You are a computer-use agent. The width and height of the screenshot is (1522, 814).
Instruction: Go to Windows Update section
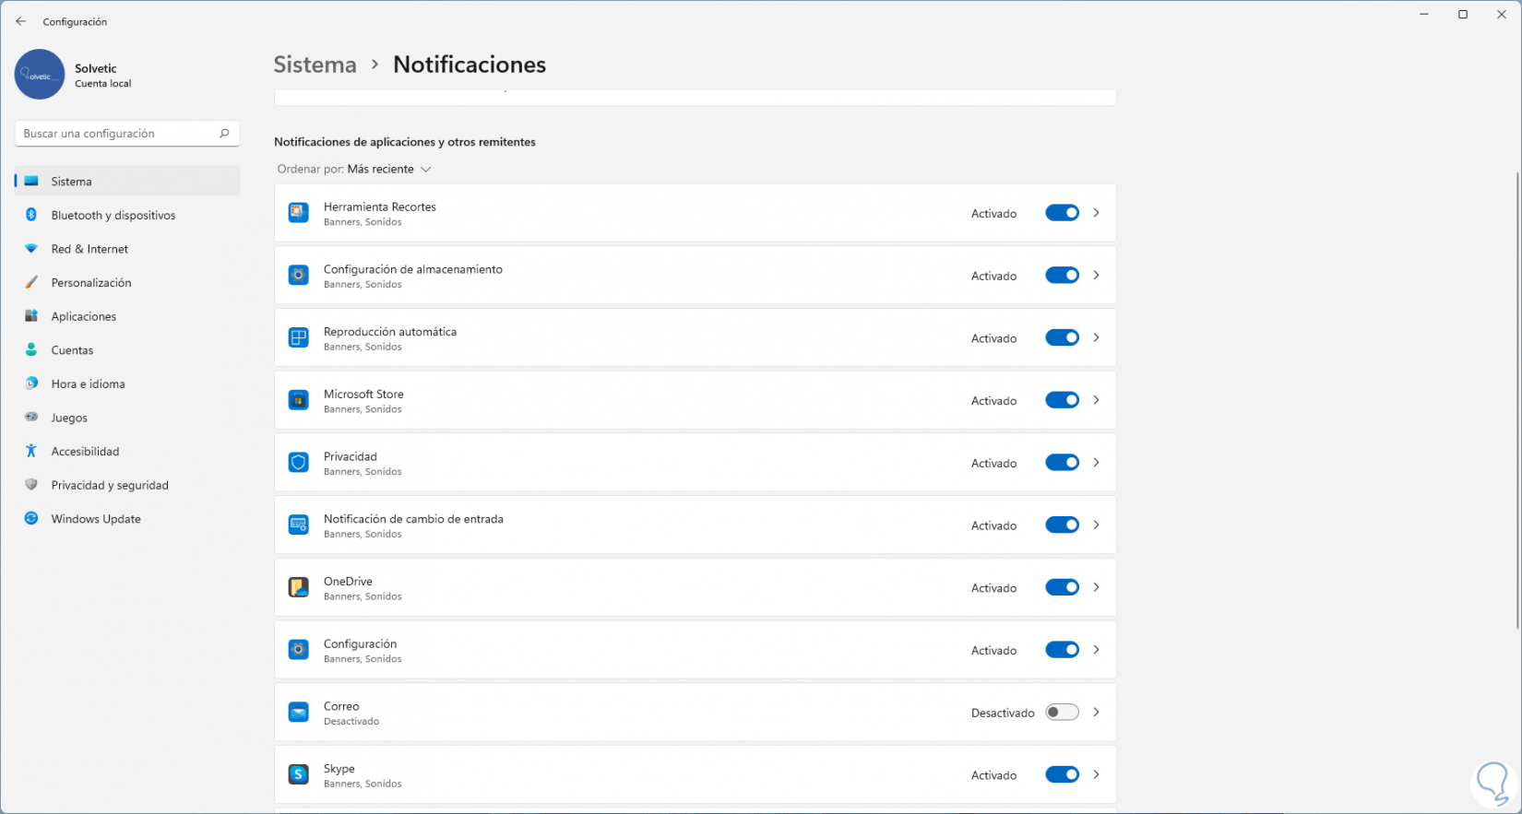(96, 519)
